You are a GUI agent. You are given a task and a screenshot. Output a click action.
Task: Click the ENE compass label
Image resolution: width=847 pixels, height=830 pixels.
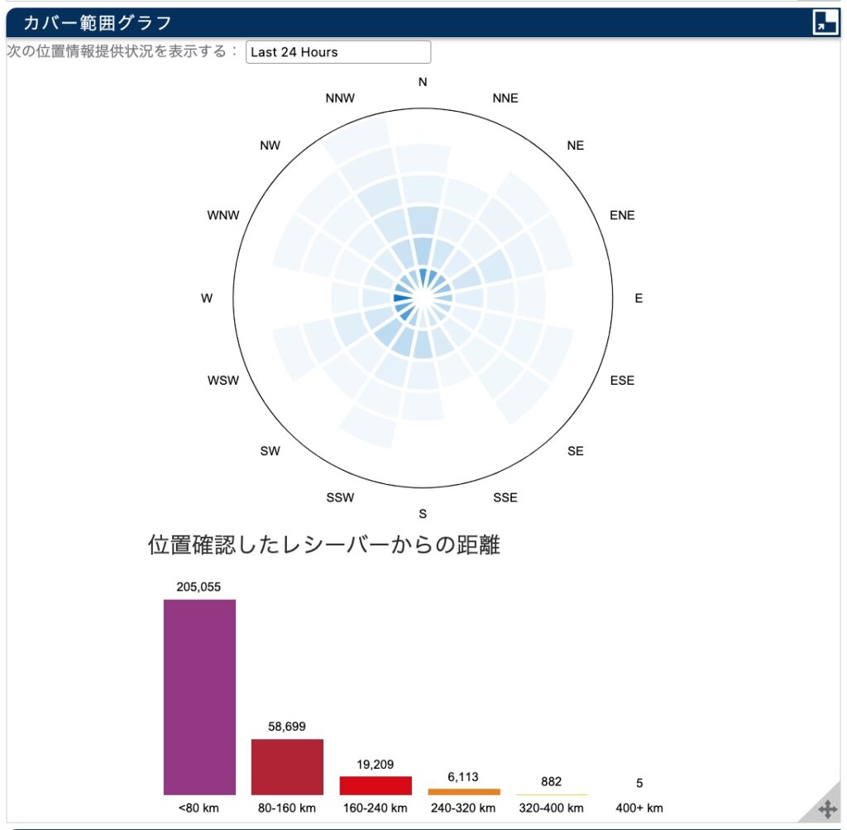(622, 215)
